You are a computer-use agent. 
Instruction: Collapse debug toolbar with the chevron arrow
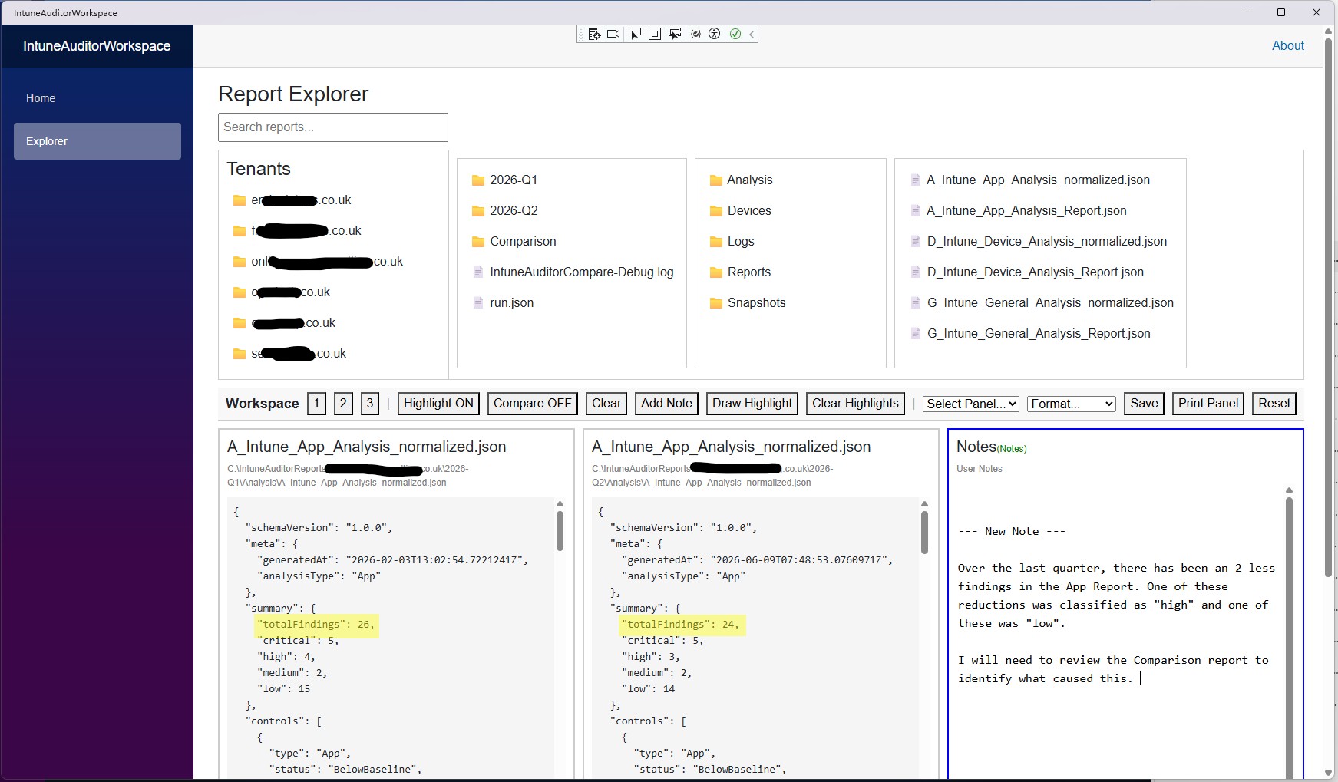click(752, 34)
